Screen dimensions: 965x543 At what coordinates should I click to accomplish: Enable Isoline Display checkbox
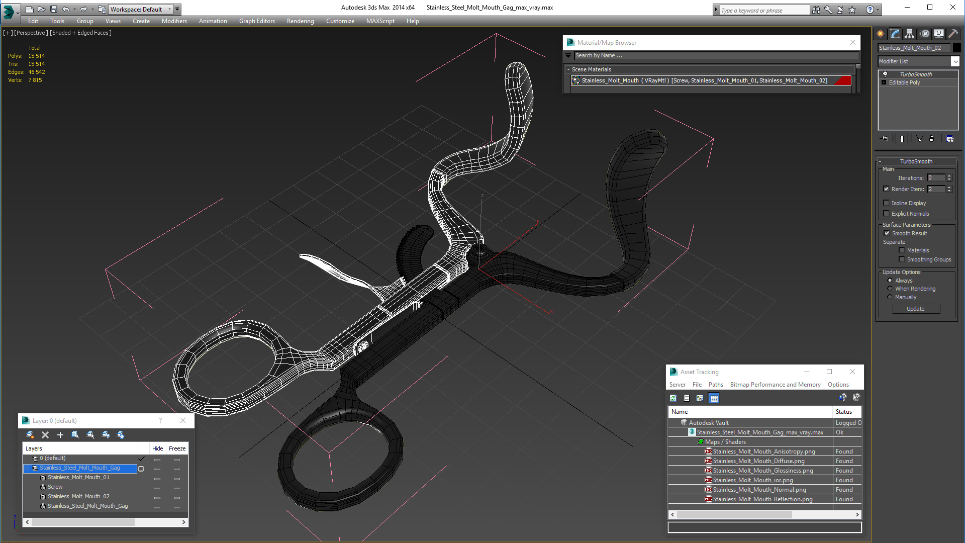coord(886,203)
